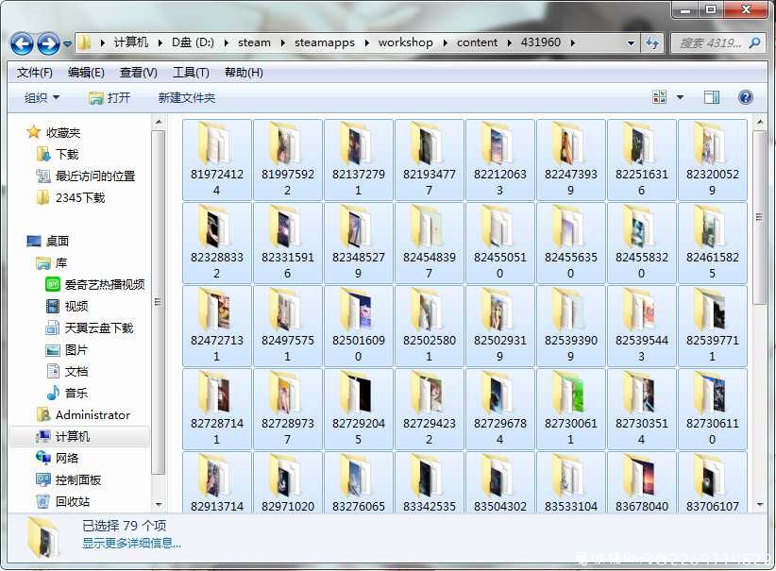Open the view options dropdown arrow
The height and width of the screenshot is (571, 776).
point(680,97)
